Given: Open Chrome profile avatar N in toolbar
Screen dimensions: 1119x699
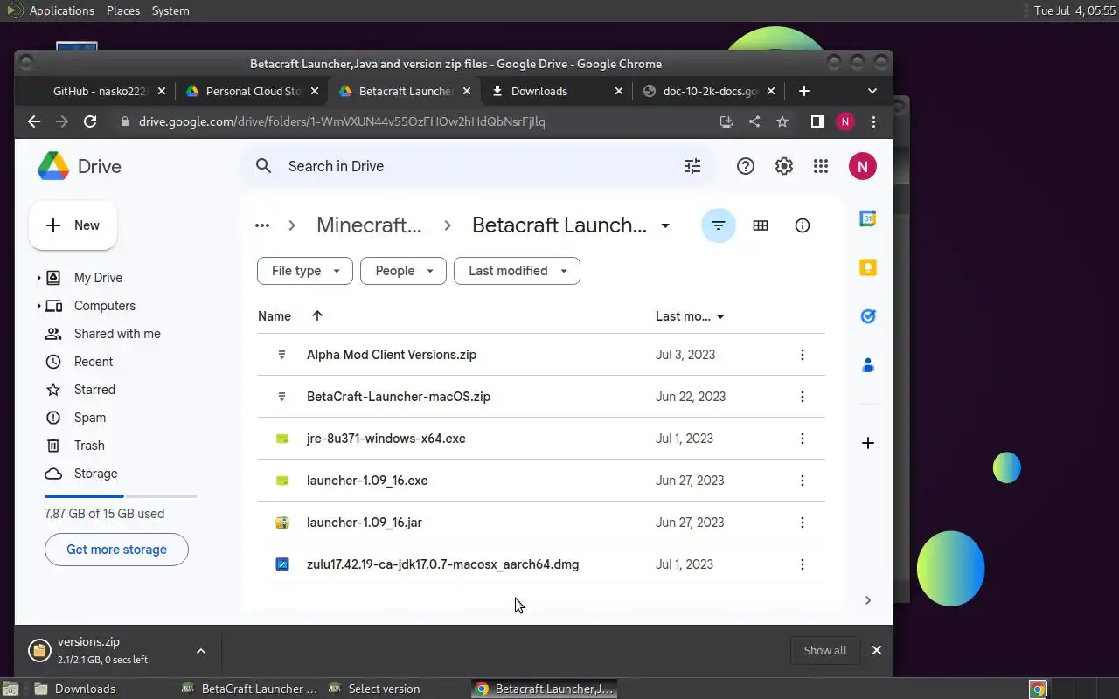Looking at the screenshot, I should pos(844,121).
